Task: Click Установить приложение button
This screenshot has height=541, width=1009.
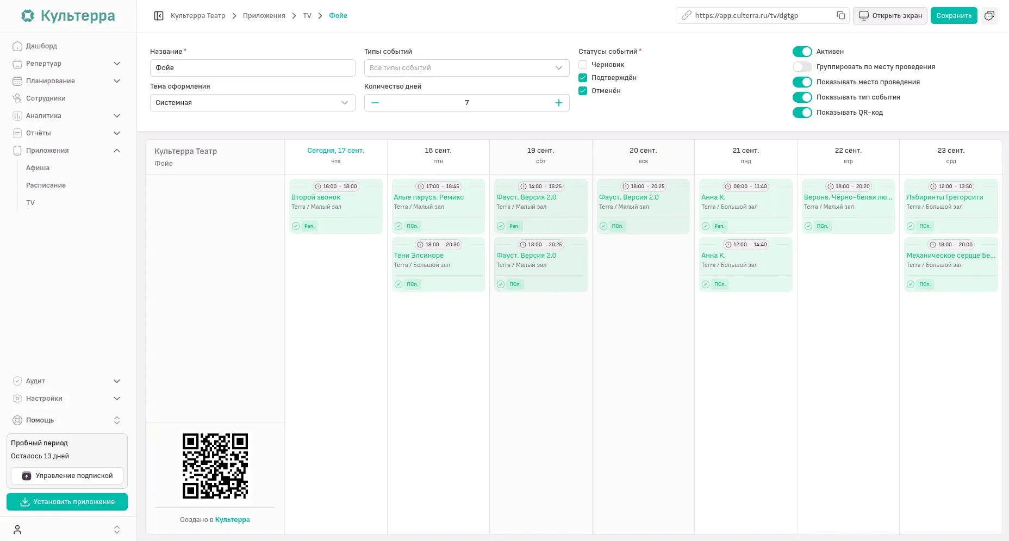Action: pyautogui.click(x=67, y=502)
